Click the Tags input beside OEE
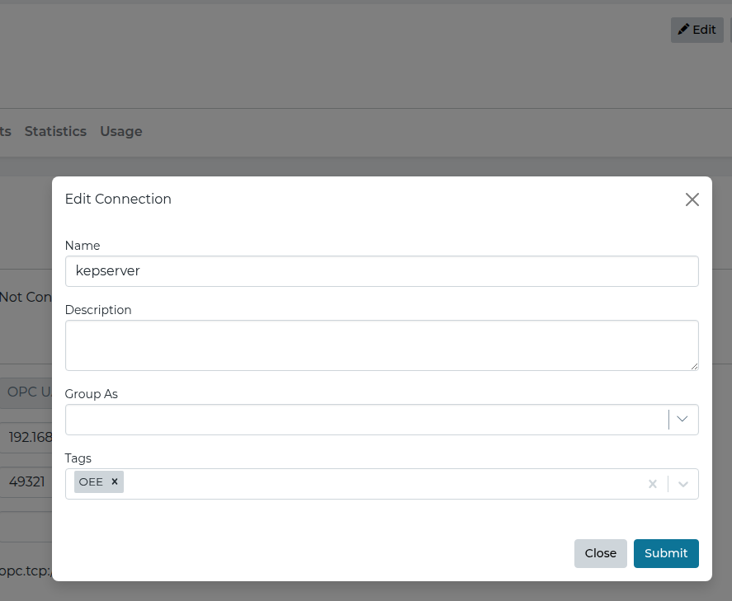The width and height of the screenshot is (732, 601). [x=380, y=484]
